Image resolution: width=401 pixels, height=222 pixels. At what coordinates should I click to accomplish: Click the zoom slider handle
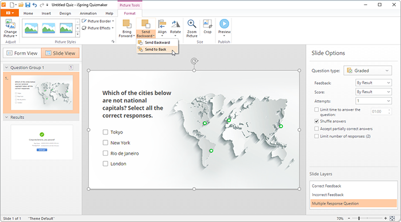(359, 219)
